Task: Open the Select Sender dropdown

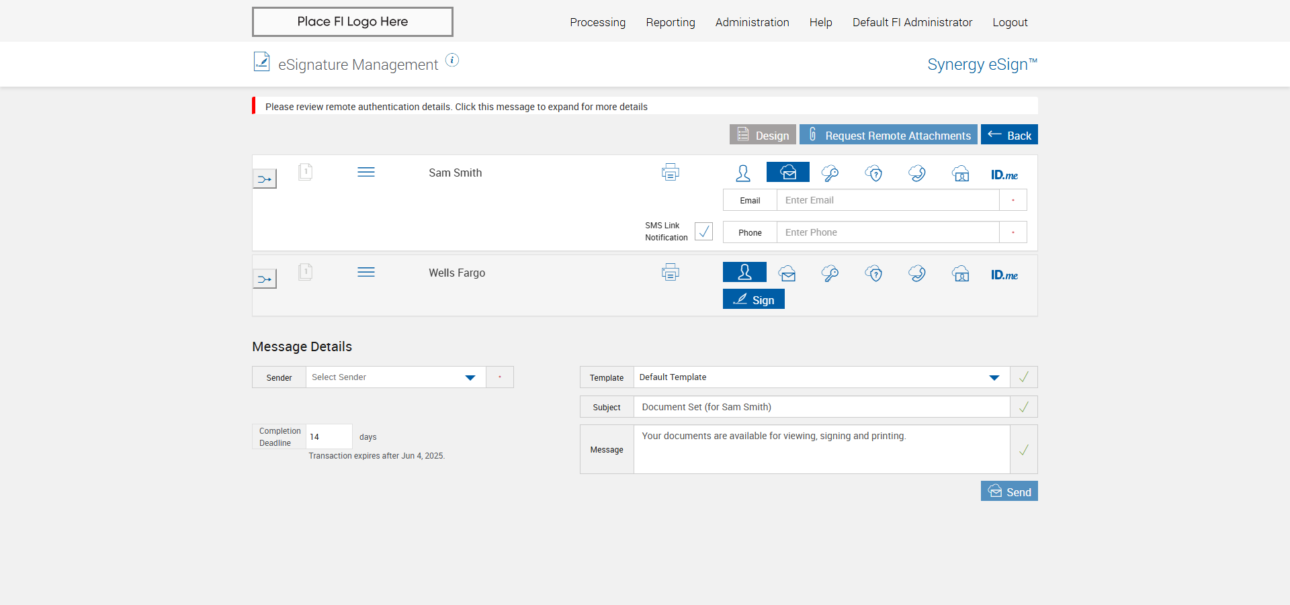Action: click(396, 377)
